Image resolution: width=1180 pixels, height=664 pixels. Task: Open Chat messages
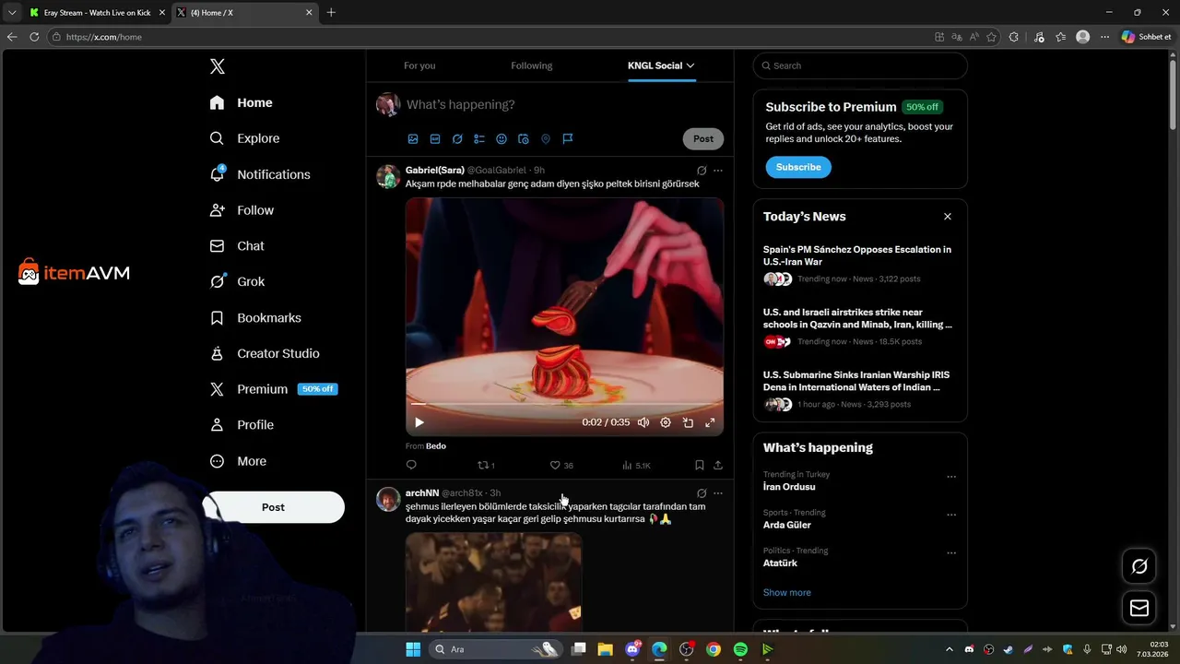point(237,246)
